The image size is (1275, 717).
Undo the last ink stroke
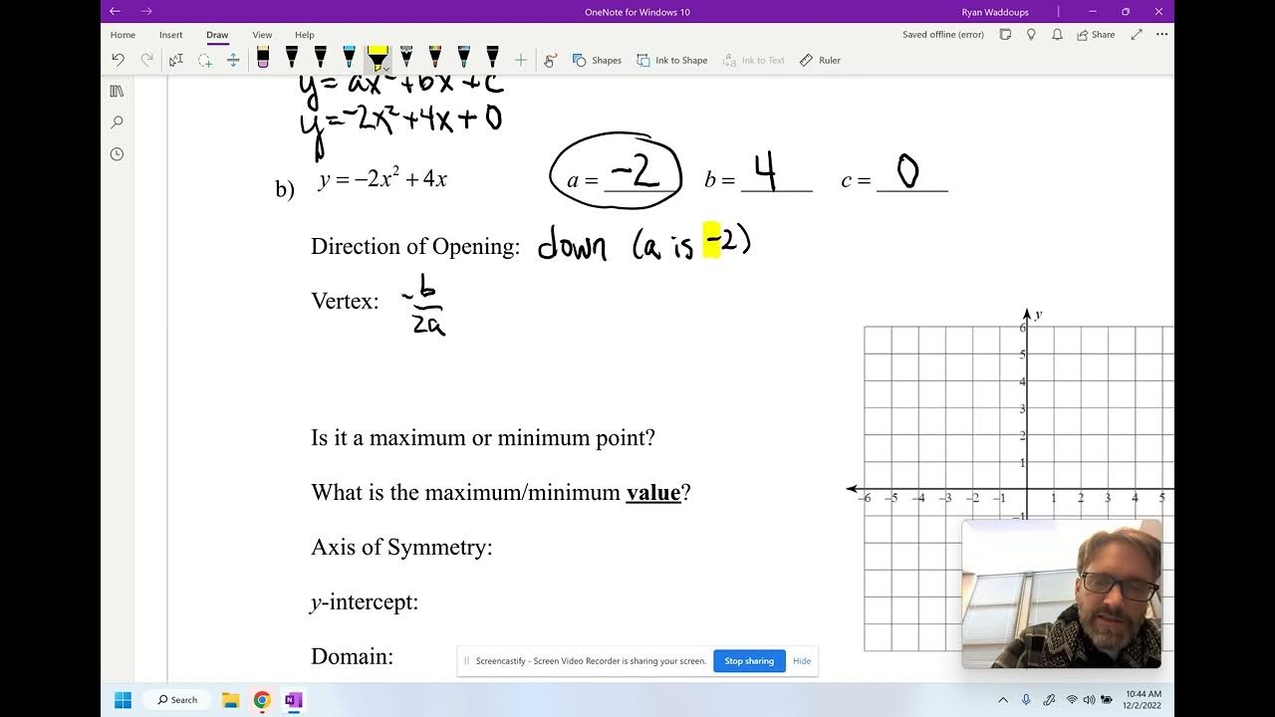point(118,60)
